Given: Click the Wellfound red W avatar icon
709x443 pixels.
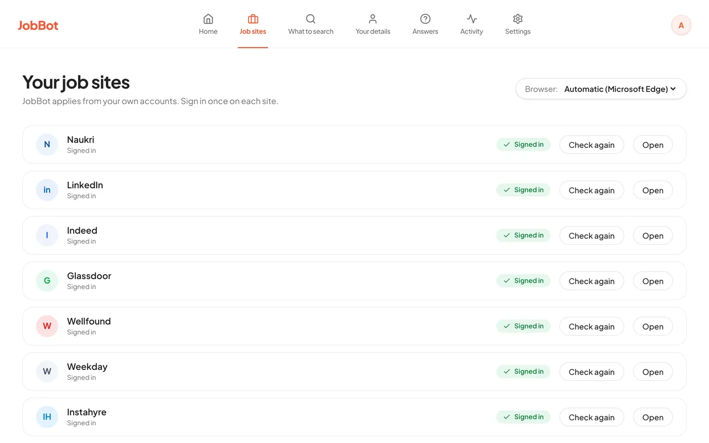Looking at the screenshot, I should click(47, 326).
